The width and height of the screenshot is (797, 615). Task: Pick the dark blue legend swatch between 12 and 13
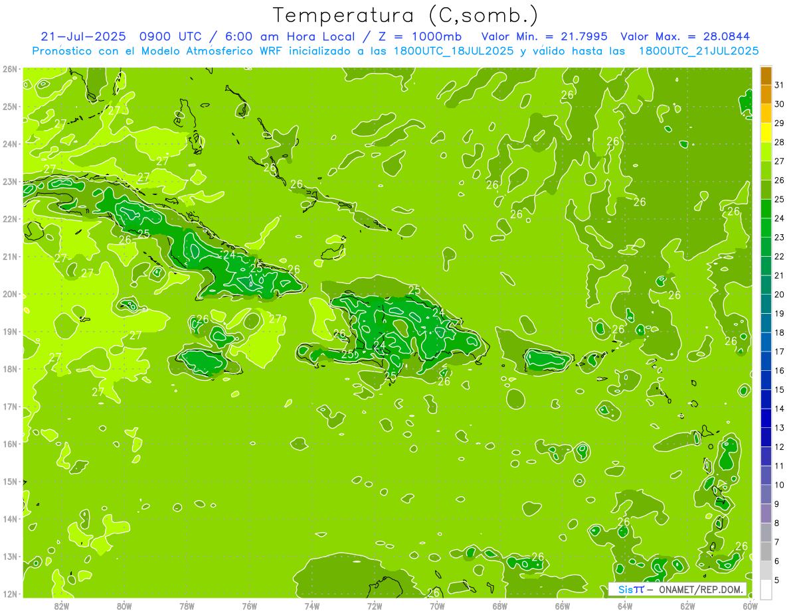coord(766,437)
